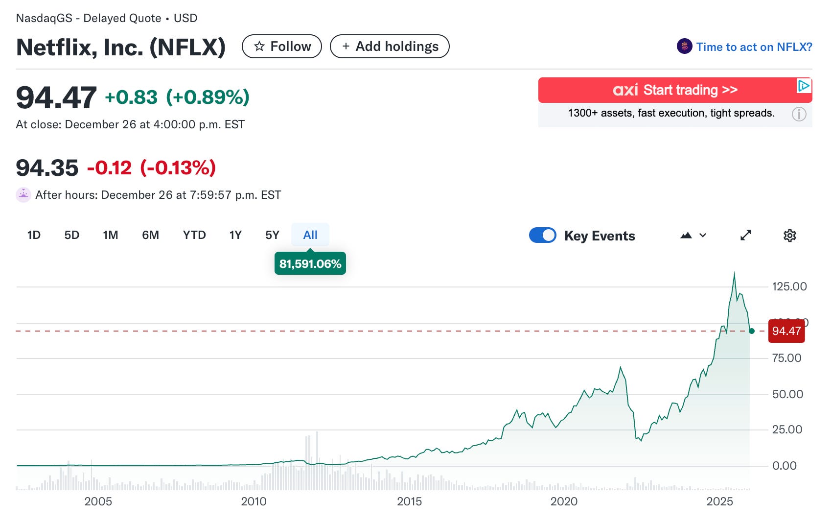Click the closing price 94.47 heading

pyautogui.click(x=56, y=97)
